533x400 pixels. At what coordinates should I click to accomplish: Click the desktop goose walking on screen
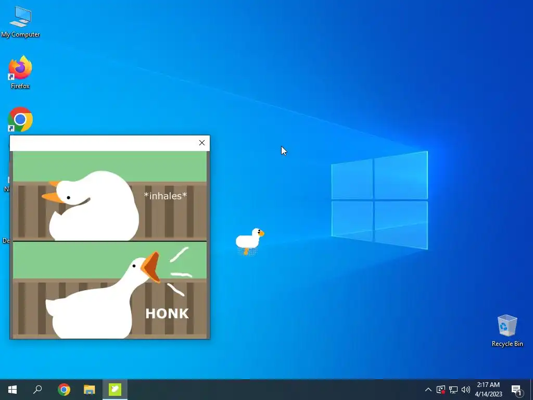click(249, 241)
